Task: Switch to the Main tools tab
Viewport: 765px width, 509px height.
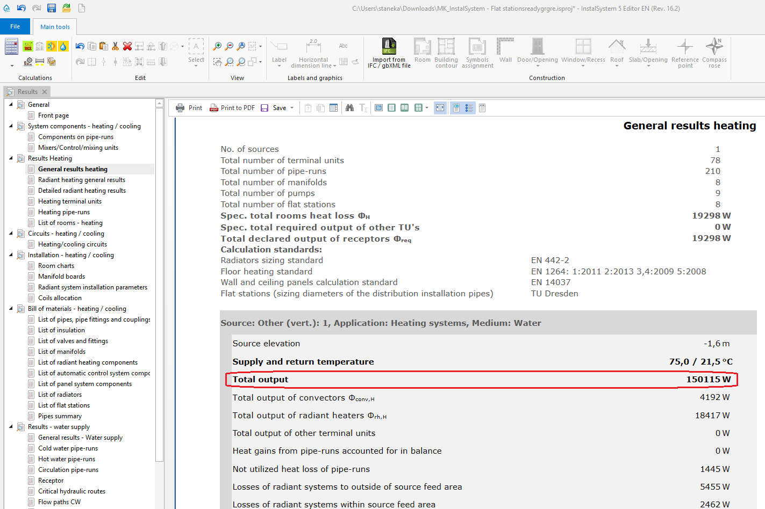Action: (x=55, y=27)
